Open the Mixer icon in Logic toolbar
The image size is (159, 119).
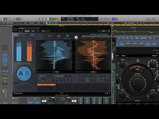click(18, 19)
